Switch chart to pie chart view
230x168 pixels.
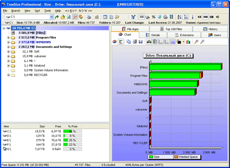(115, 41)
